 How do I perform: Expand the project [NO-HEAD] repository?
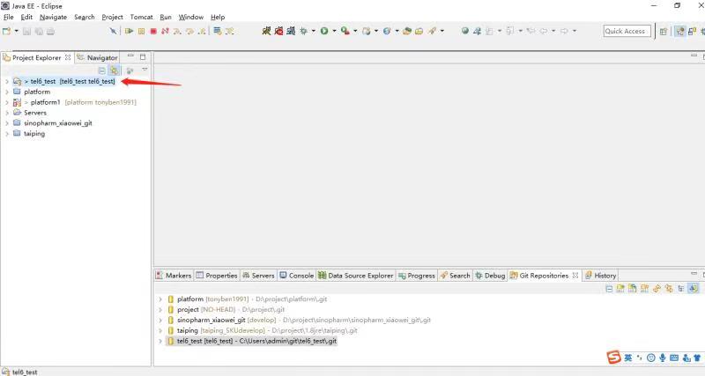point(160,309)
